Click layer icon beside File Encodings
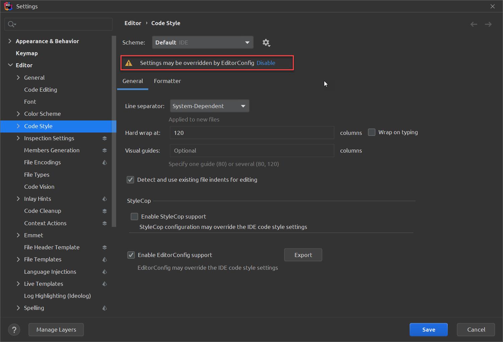 tap(104, 163)
